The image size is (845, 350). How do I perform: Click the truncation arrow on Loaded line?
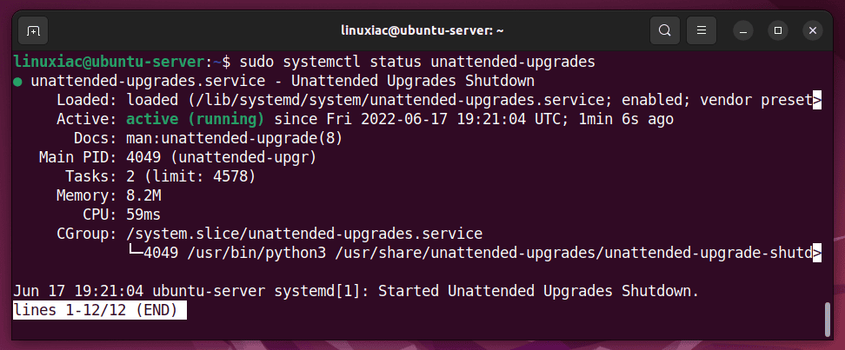(x=817, y=100)
